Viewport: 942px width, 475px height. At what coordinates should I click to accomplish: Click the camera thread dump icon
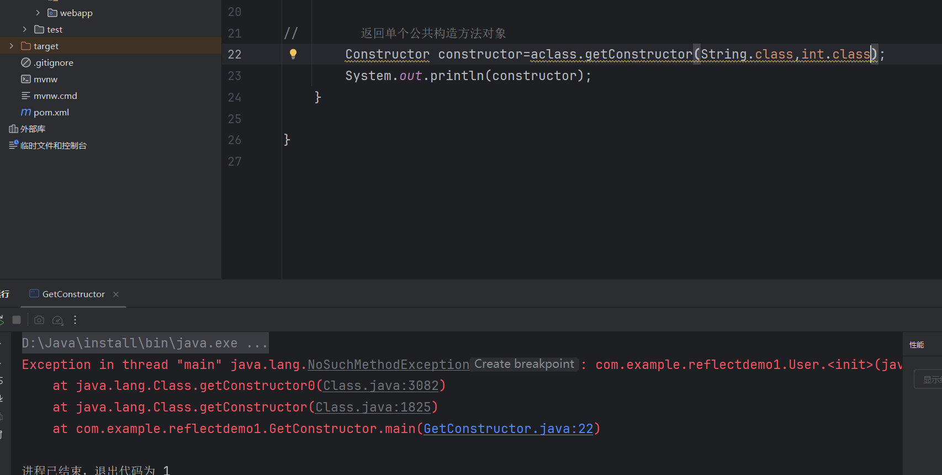click(x=39, y=320)
